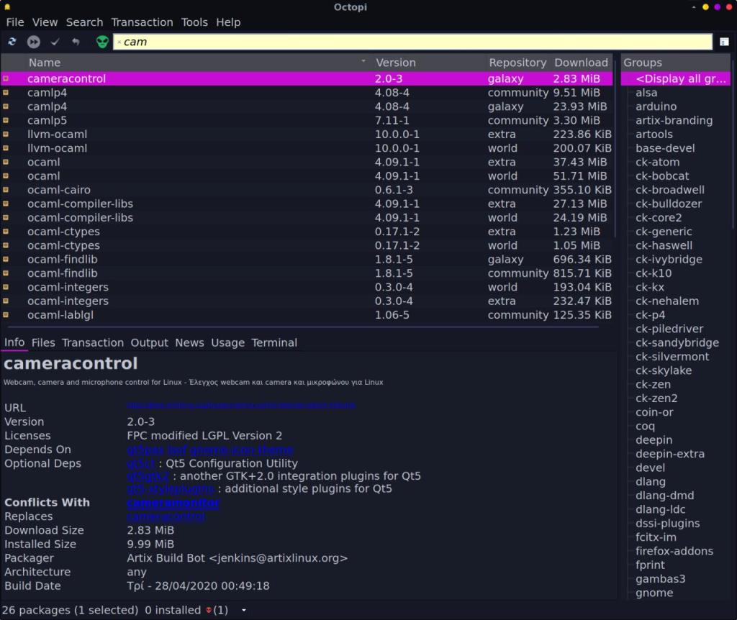
Task: Click the system upgrade double-arrow icon
Action: coord(33,42)
